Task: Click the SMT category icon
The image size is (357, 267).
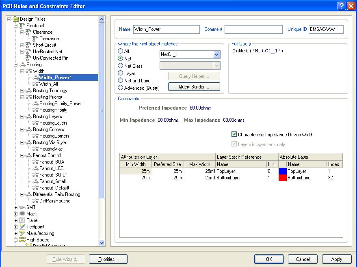Action: coord(22,207)
